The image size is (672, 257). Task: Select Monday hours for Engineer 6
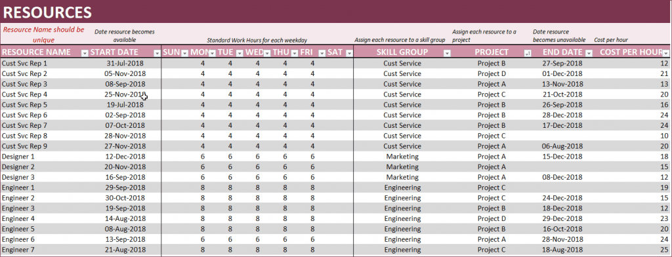(203, 239)
